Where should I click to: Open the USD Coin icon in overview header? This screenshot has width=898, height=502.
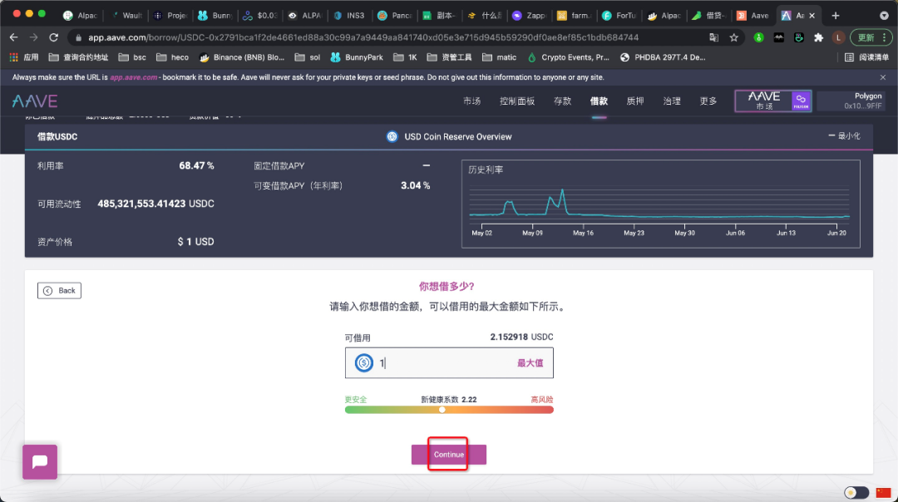click(x=392, y=136)
